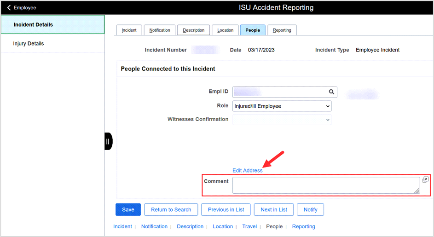Click the bottom Notification link
Screen dimensions: 434x237
pos(155,226)
